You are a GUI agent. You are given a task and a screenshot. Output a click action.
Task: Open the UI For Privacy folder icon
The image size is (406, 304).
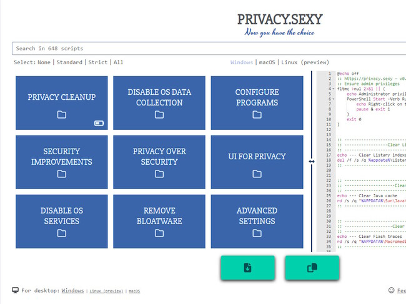(257, 174)
